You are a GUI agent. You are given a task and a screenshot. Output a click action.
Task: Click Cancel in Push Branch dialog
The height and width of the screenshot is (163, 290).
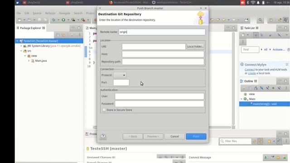click(x=174, y=136)
